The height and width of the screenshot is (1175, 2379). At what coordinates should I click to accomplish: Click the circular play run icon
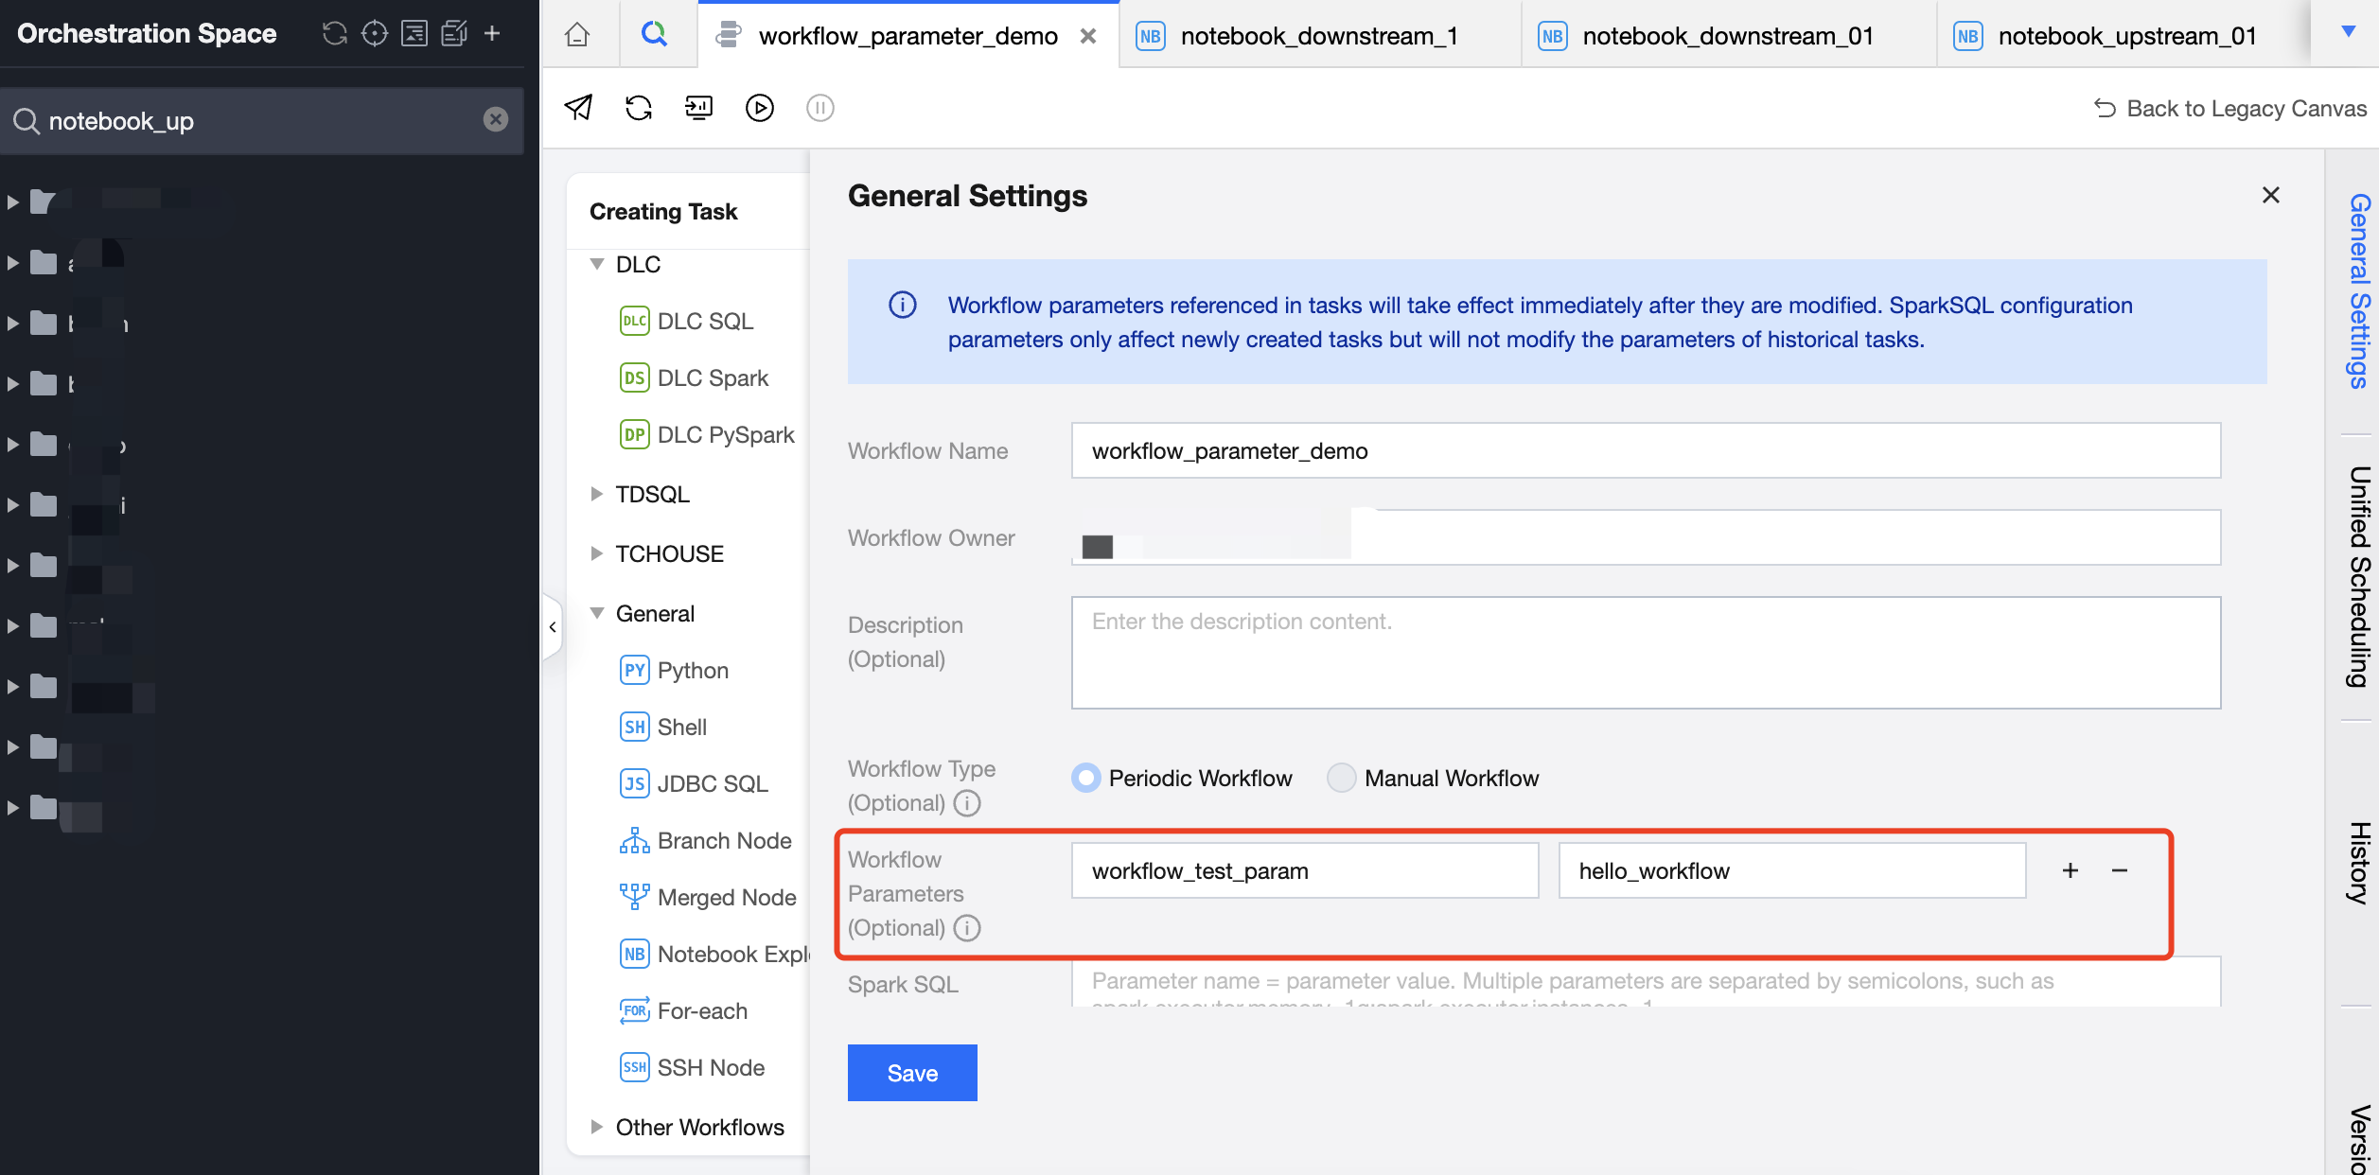759,108
